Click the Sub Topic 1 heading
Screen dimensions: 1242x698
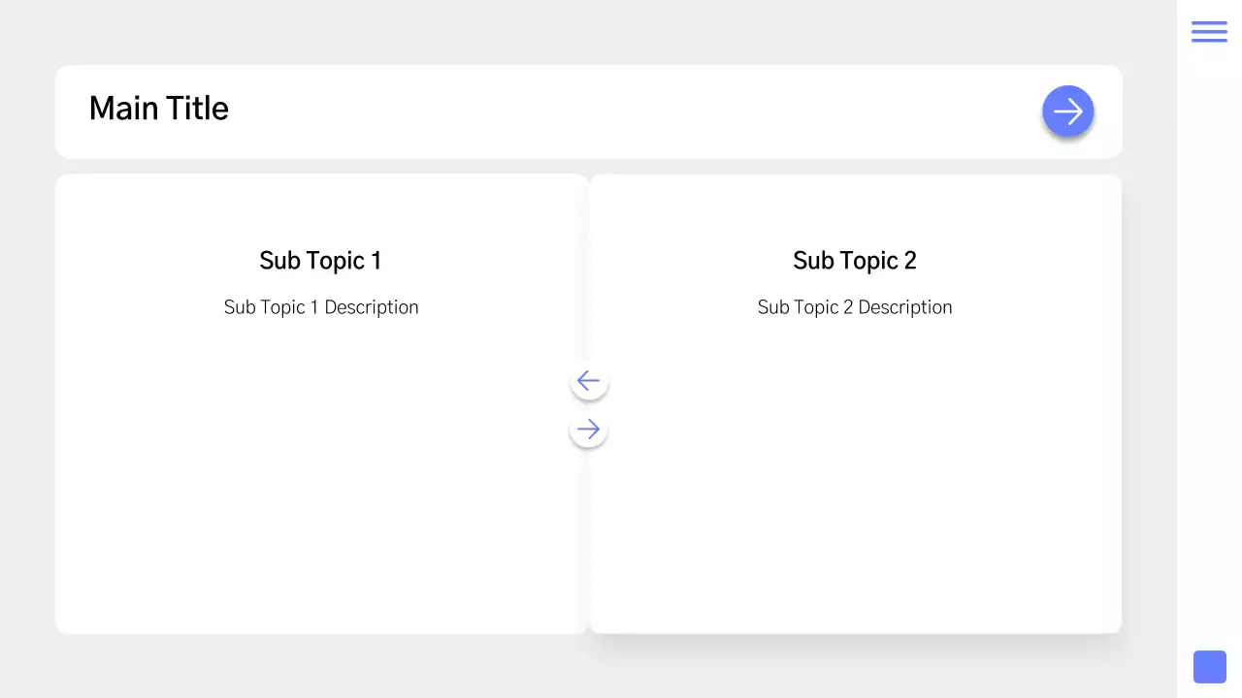pos(320,261)
